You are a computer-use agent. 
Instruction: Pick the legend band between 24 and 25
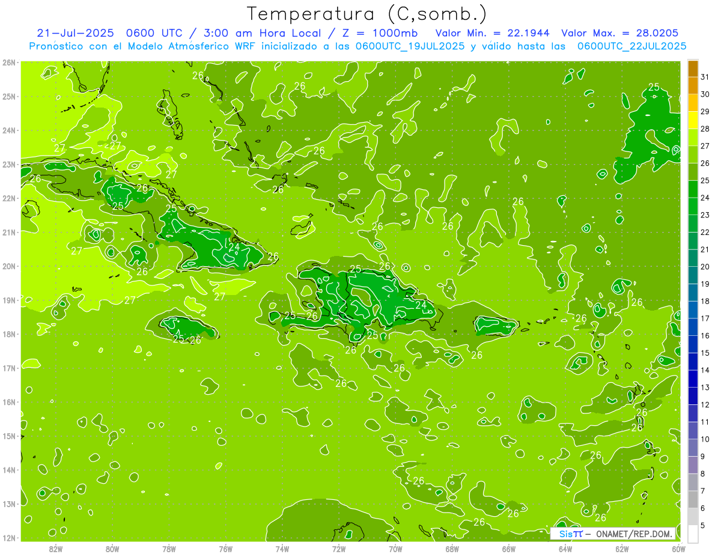pos(693,189)
